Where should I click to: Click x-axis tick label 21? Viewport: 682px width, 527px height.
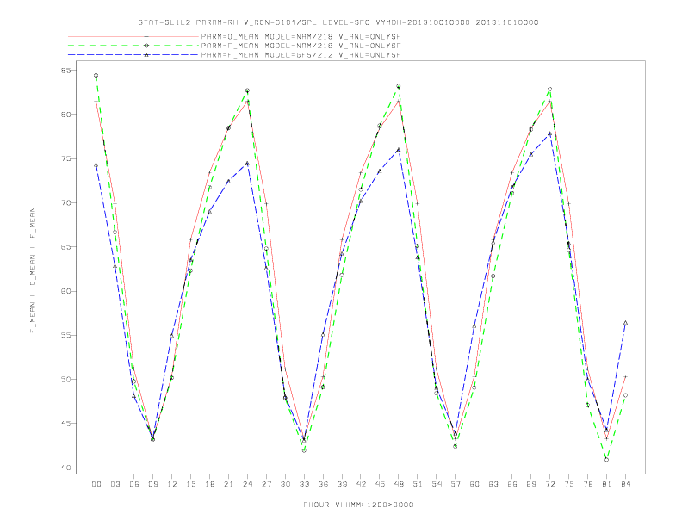(x=228, y=484)
